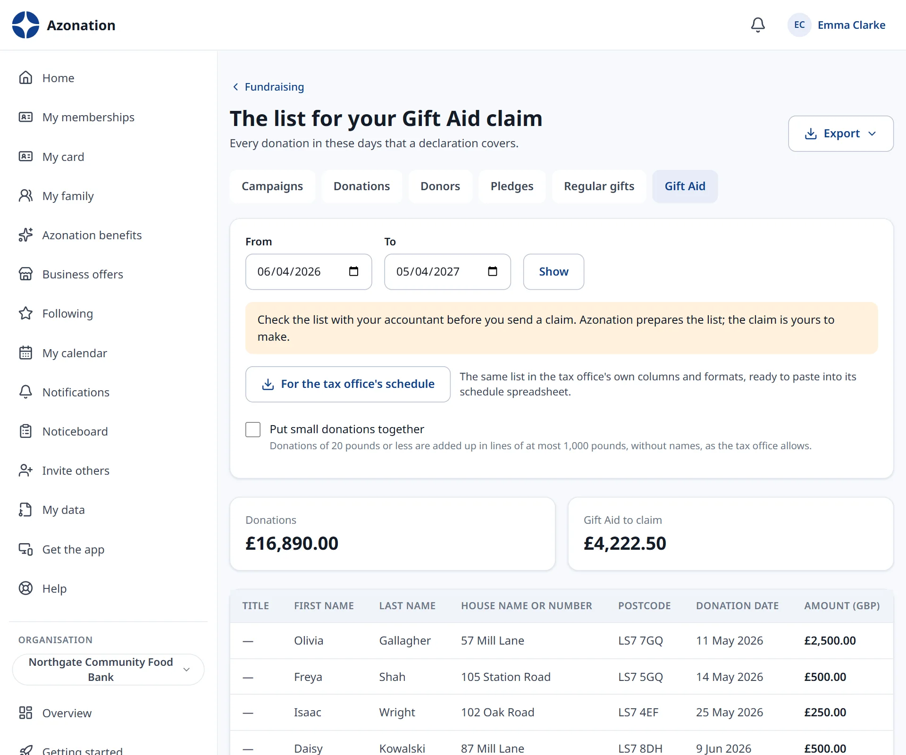Click the Show button
The width and height of the screenshot is (906, 755).
(554, 272)
